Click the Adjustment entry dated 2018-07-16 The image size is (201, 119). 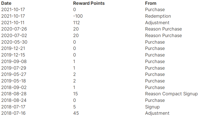157,113
